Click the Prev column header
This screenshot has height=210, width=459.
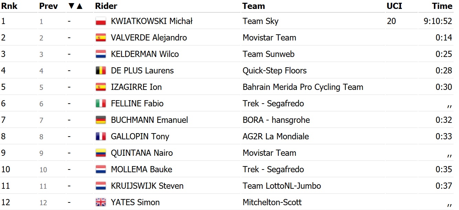pyautogui.click(x=49, y=6)
